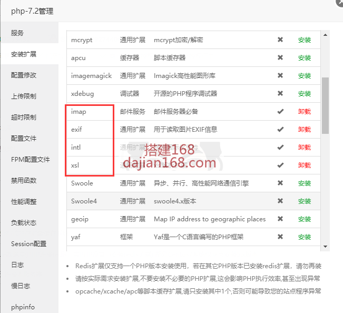Screen dimensions: 343x313
Task: Uninstall the intl extension
Action: tap(305, 148)
